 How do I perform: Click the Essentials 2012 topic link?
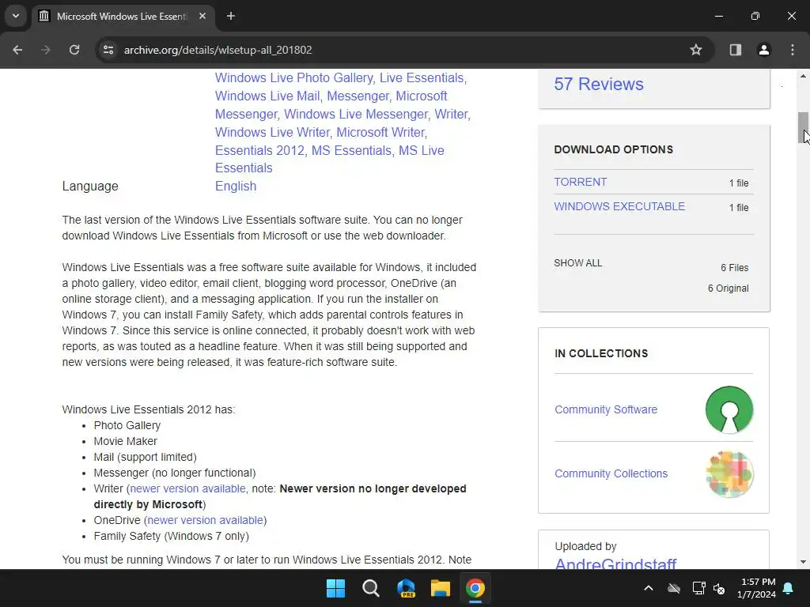259,151
